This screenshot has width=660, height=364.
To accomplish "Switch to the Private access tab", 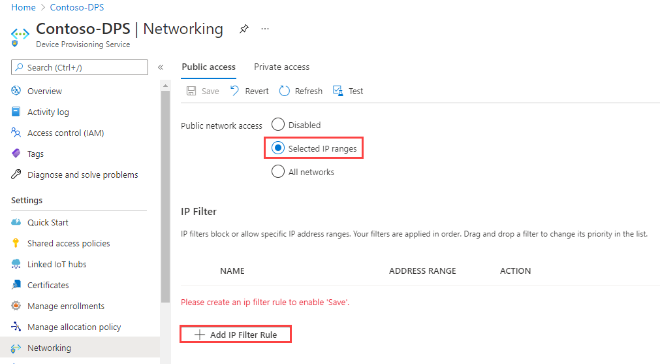I will click(x=281, y=67).
